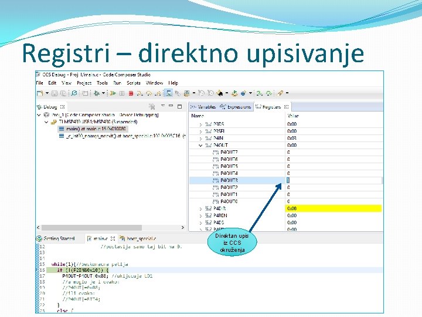Click the P4OUT3 value edit field

(x=333, y=180)
